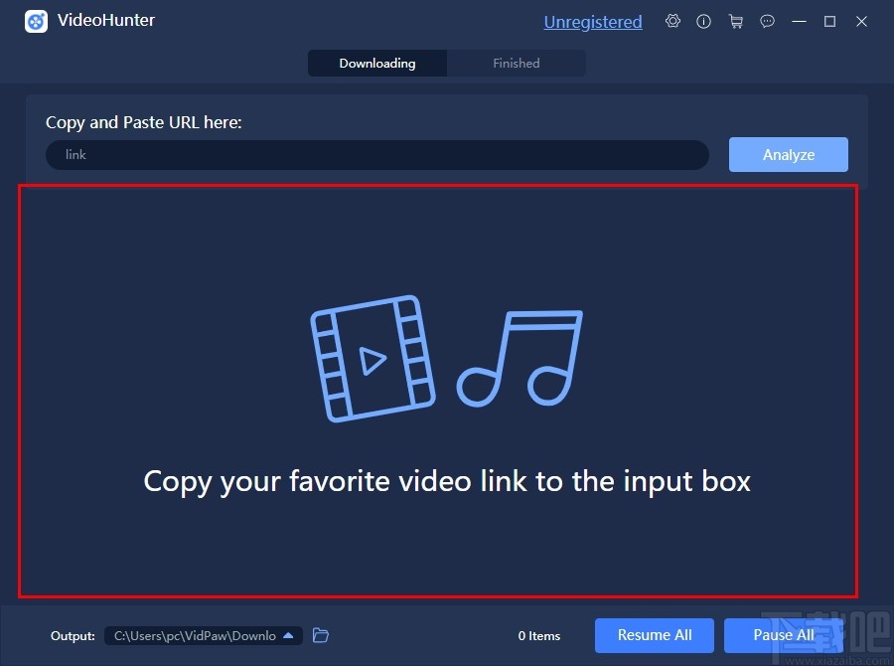Open the output folder icon
The image size is (894, 666).
coord(320,635)
